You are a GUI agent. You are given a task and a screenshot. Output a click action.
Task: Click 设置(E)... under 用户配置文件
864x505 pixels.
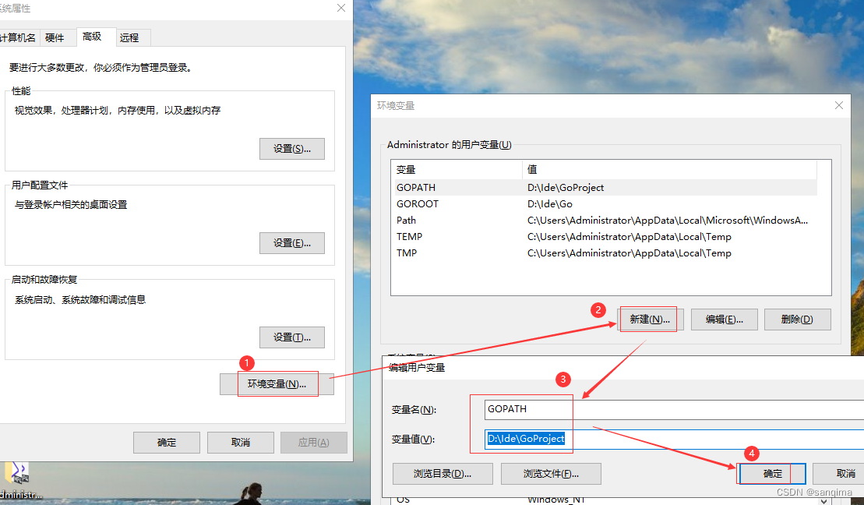click(292, 243)
